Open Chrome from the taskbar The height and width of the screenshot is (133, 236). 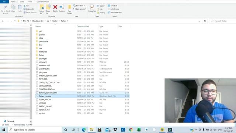click(131, 130)
